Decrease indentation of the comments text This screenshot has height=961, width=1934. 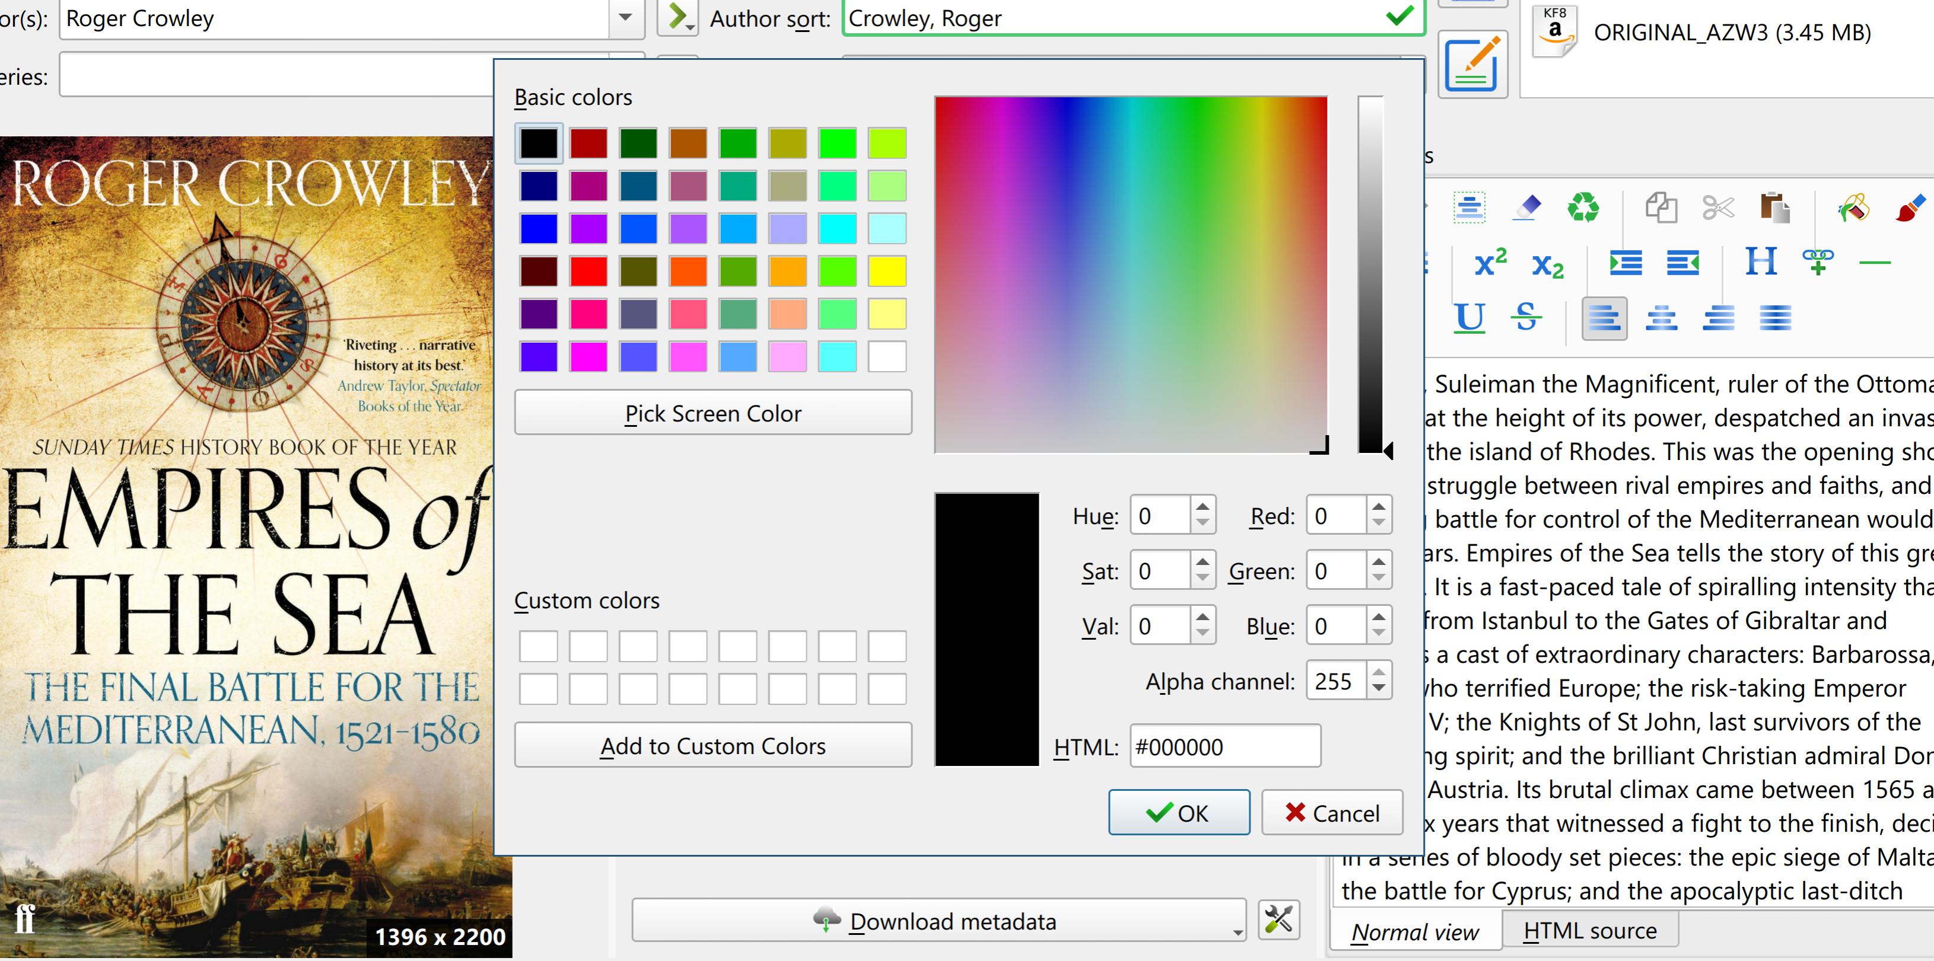pyautogui.click(x=1682, y=263)
